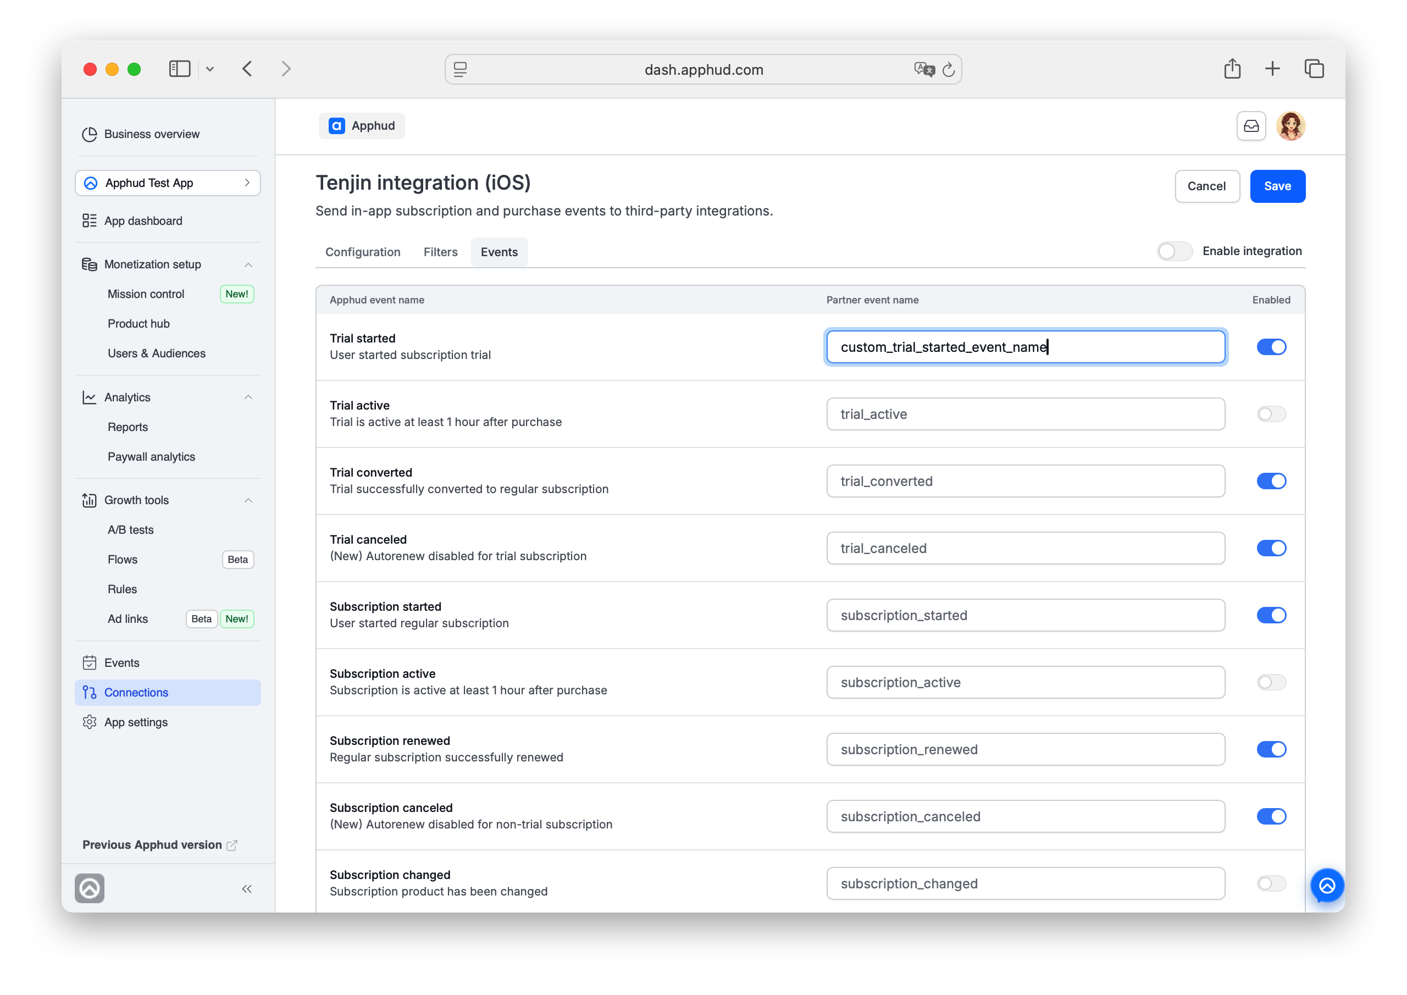Screen dimensions: 1407x995
Task: Click the Trial started partner event name field
Action: pyautogui.click(x=1025, y=347)
